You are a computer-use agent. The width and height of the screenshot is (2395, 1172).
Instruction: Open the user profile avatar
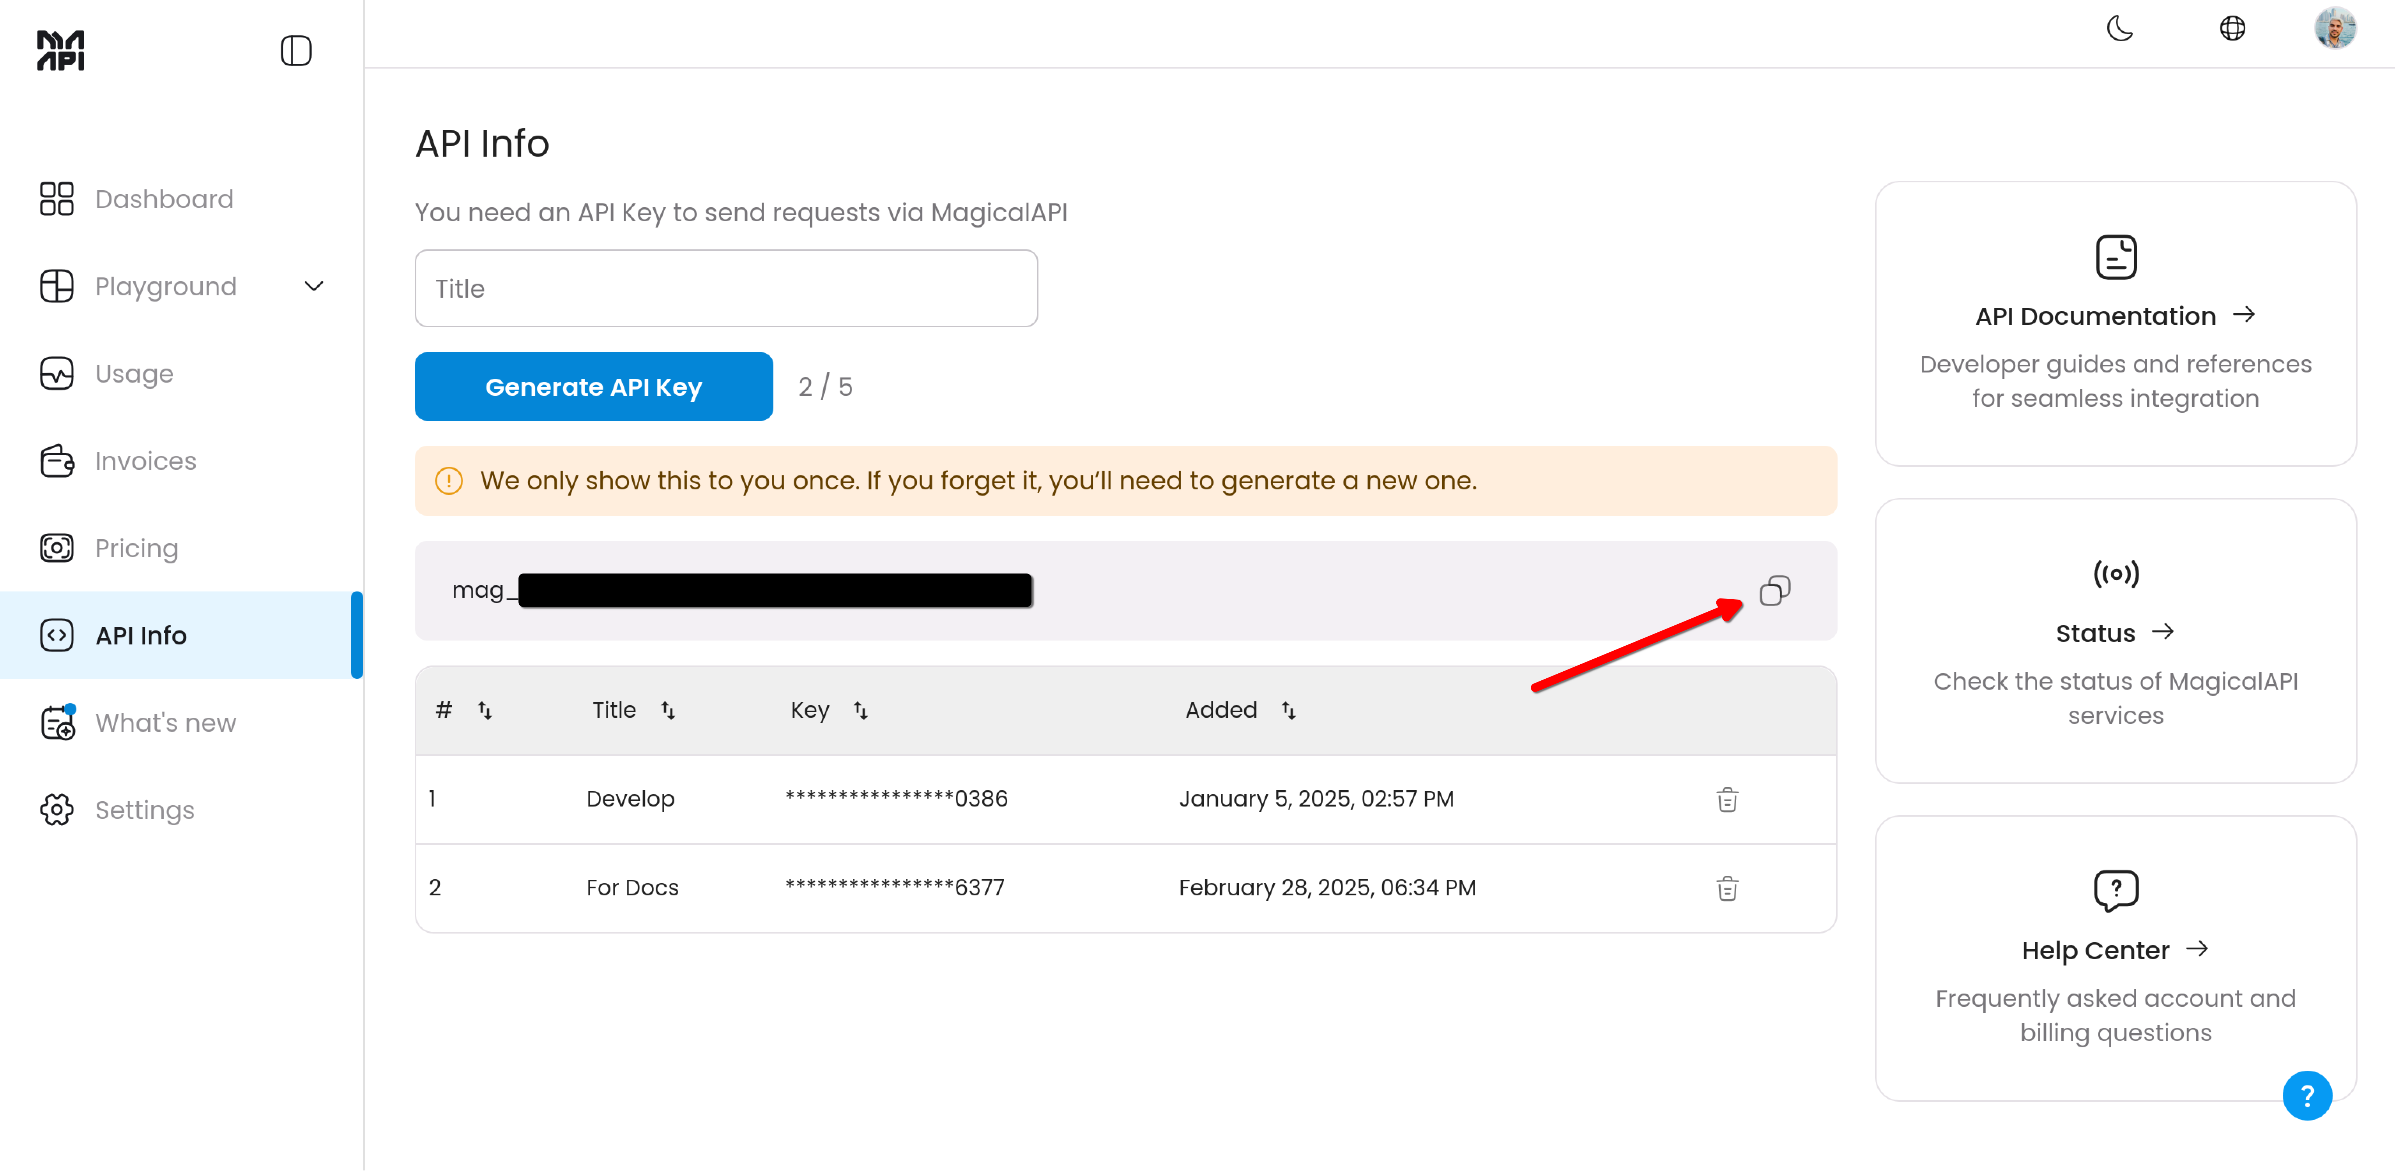pos(2335,29)
